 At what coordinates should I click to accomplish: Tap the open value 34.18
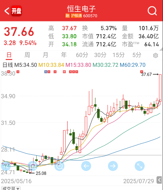[x=69, y=44]
